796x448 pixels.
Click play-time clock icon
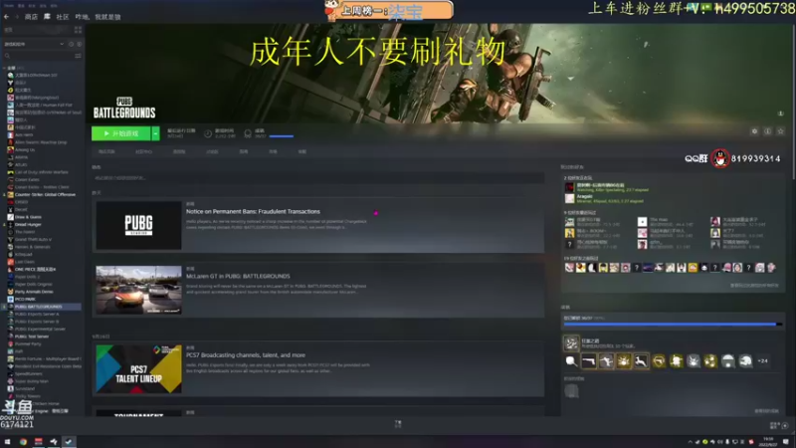[208, 133]
